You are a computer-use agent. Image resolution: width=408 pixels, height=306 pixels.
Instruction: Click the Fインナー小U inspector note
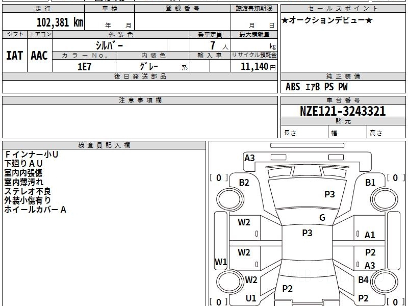click(x=31, y=155)
